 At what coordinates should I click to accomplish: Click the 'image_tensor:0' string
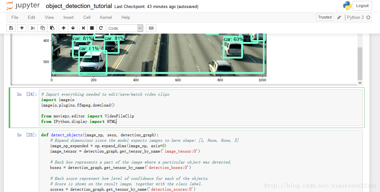(x=181, y=151)
